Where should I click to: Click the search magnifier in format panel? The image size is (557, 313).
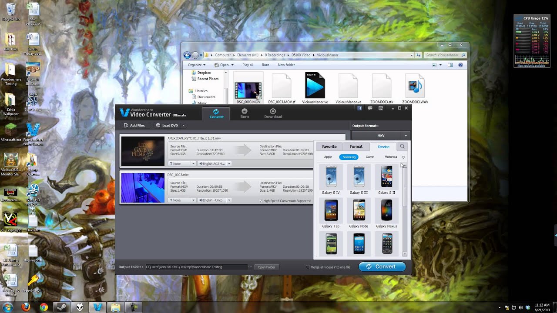point(403,147)
